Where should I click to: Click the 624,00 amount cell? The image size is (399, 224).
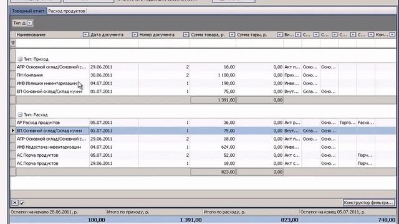click(213, 147)
